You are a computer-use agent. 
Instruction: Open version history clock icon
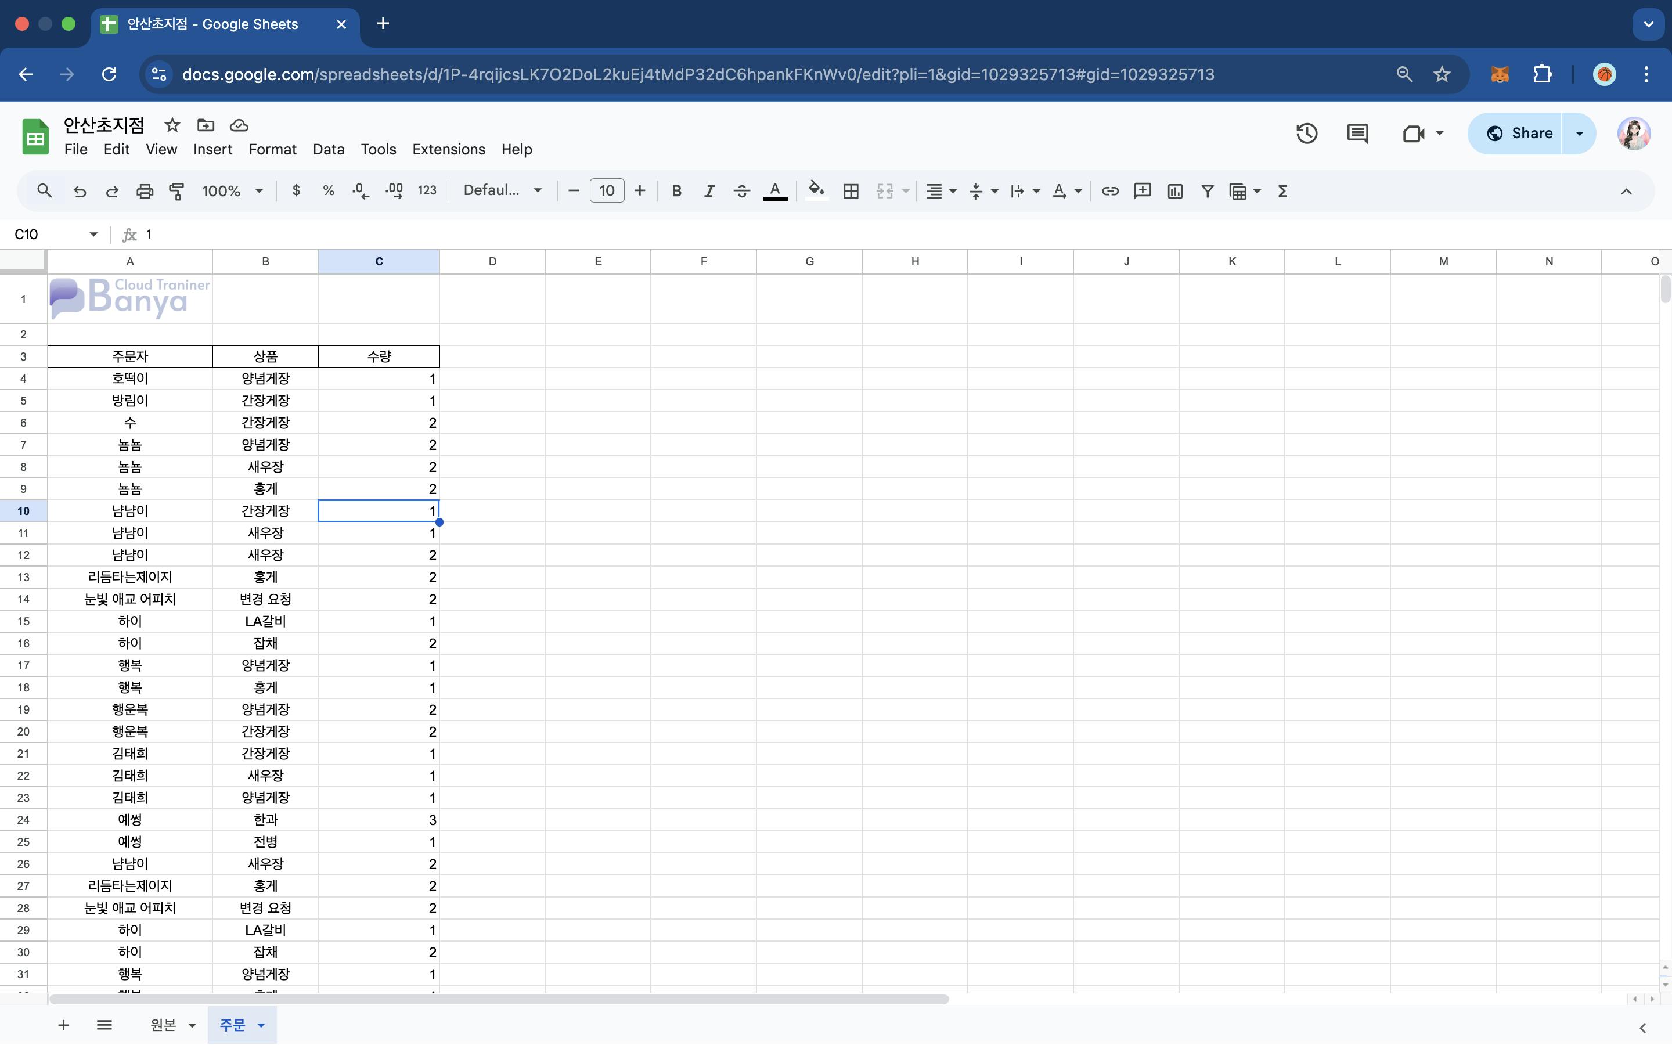pos(1306,134)
